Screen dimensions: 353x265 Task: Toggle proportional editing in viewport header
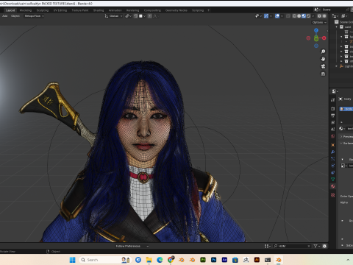pyautogui.click(x=150, y=16)
